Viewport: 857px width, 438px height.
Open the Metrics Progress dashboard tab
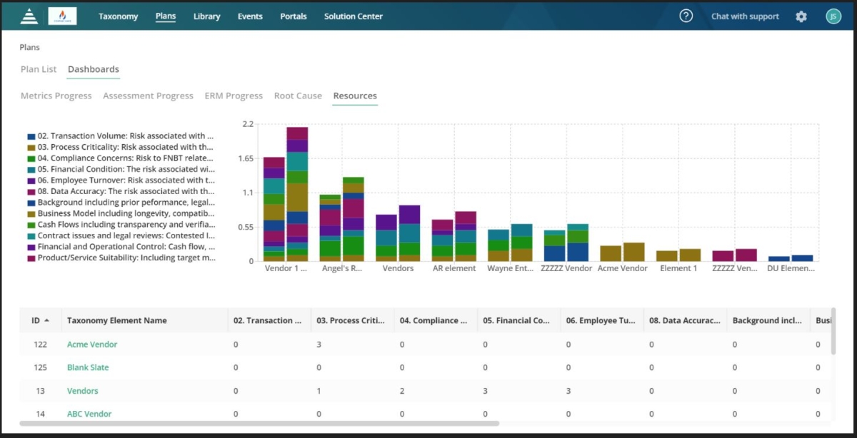pyautogui.click(x=56, y=95)
